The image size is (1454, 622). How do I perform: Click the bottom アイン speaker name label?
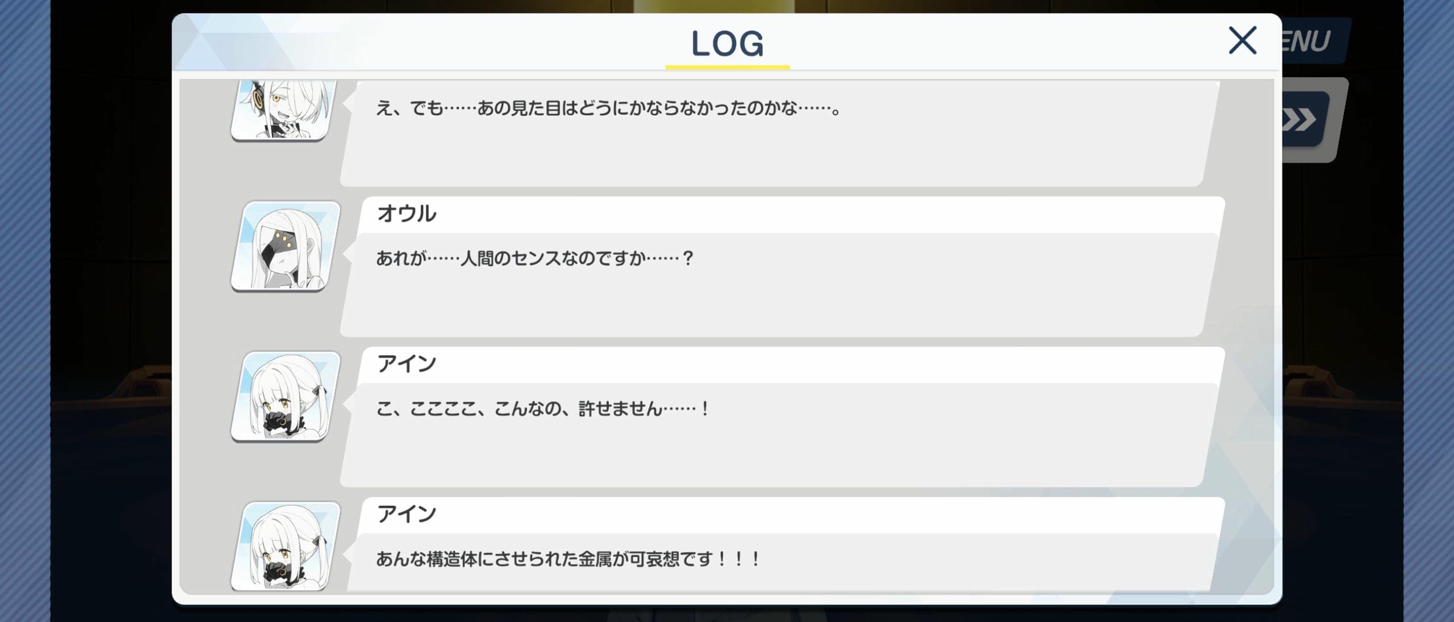point(407,514)
